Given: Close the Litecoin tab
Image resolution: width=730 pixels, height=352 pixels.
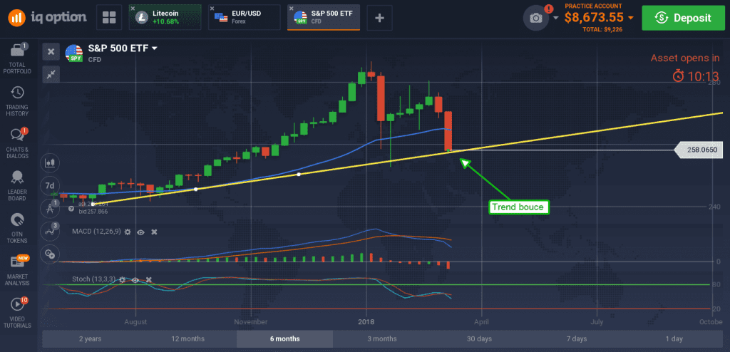Looking at the screenshot, I should (x=133, y=9).
